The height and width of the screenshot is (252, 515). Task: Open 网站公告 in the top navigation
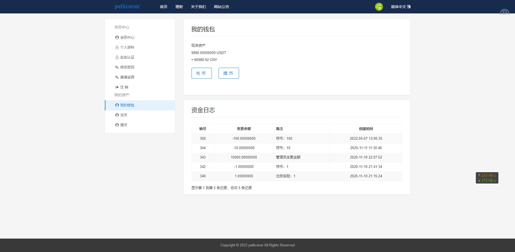[x=222, y=7]
